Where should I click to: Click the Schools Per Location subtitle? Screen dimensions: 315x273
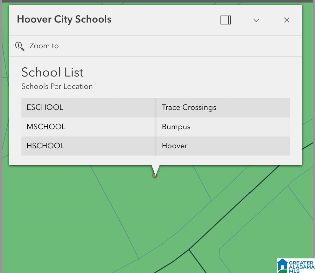[x=57, y=86]
